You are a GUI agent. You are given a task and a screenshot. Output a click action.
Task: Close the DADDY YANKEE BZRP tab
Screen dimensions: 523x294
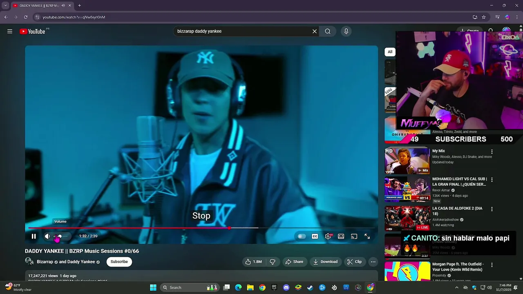(x=70, y=6)
